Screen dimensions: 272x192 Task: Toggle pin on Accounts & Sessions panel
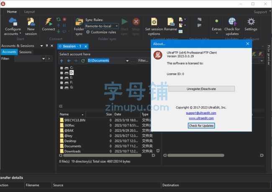(47, 46)
